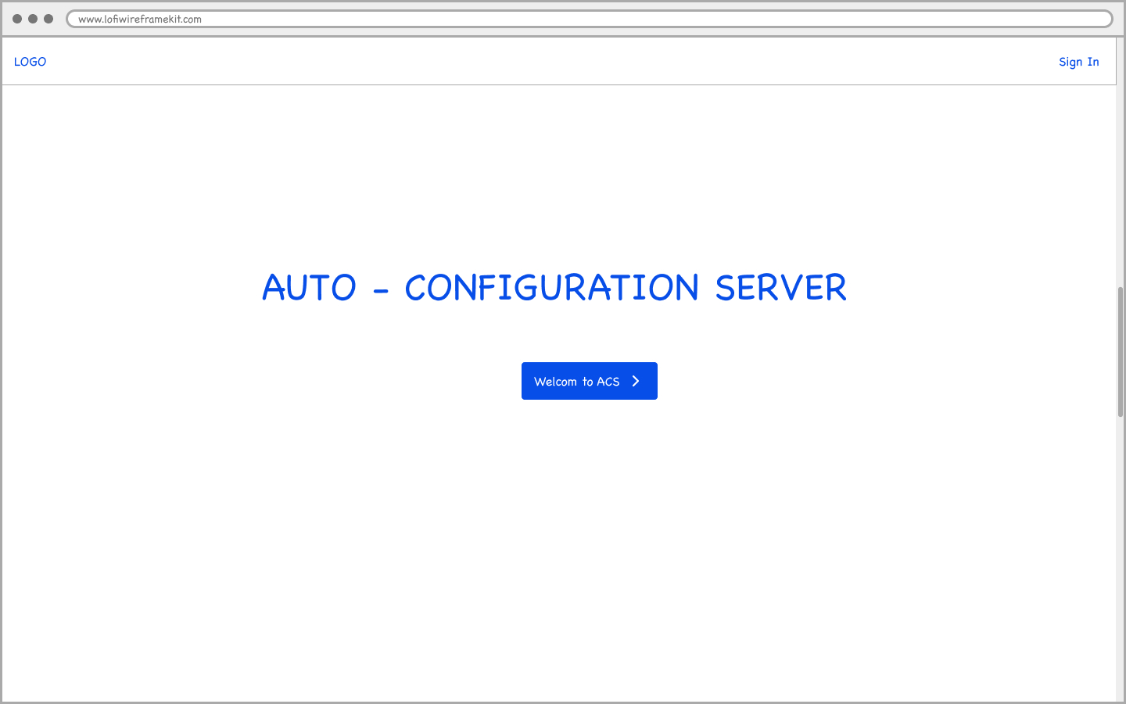The width and height of the screenshot is (1126, 704).
Task: Click the page vertical scrollbar thumb
Action: click(1121, 352)
